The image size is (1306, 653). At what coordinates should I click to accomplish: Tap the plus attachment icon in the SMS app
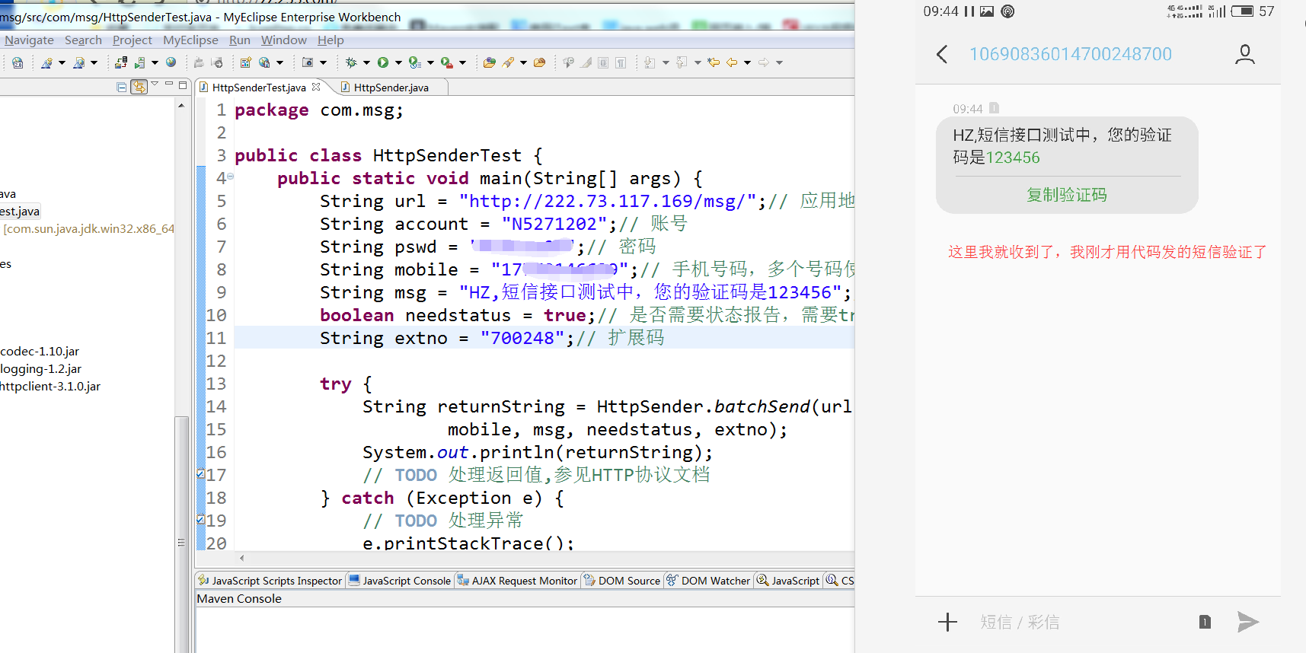(x=947, y=622)
